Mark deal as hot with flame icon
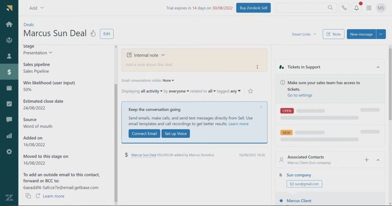 pyautogui.click(x=93, y=33)
